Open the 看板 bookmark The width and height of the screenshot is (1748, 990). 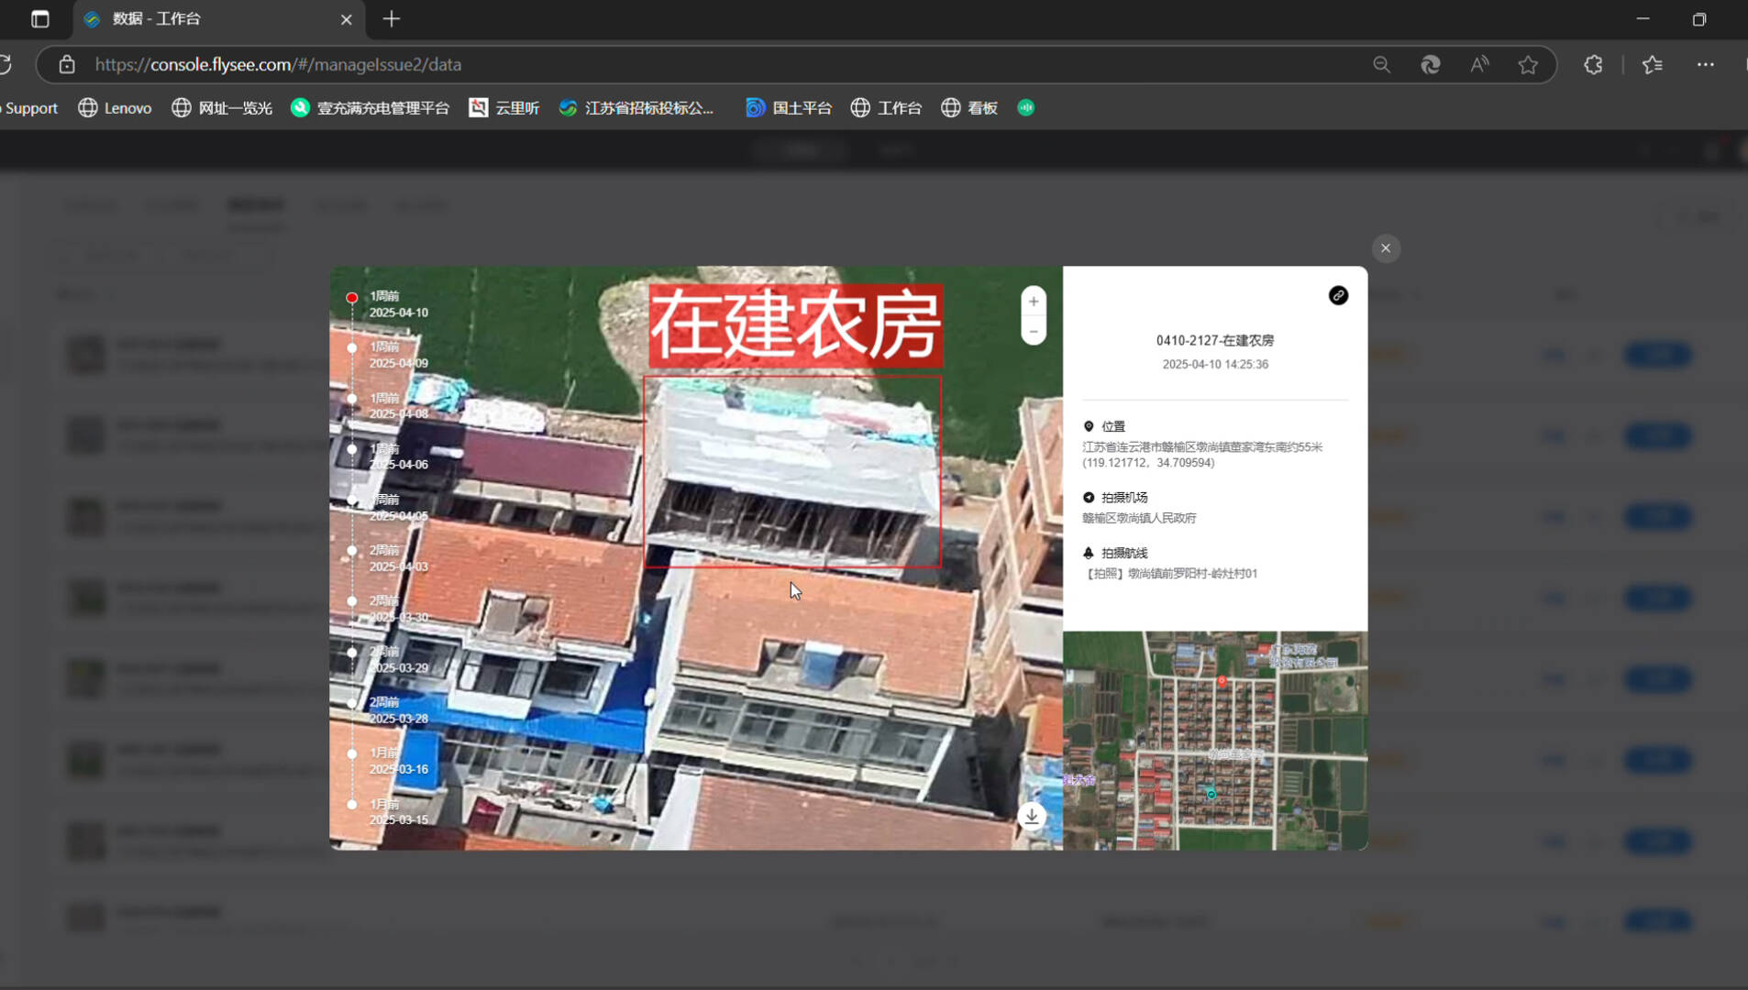coord(969,108)
